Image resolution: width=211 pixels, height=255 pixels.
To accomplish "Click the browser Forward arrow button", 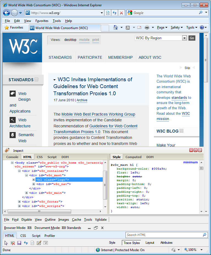I will click(x=14, y=13).
